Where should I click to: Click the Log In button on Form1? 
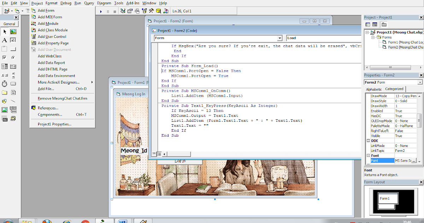pyautogui.click(x=180, y=161)
